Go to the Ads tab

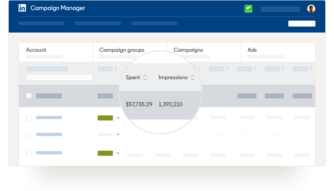click(x=278, y=52)
